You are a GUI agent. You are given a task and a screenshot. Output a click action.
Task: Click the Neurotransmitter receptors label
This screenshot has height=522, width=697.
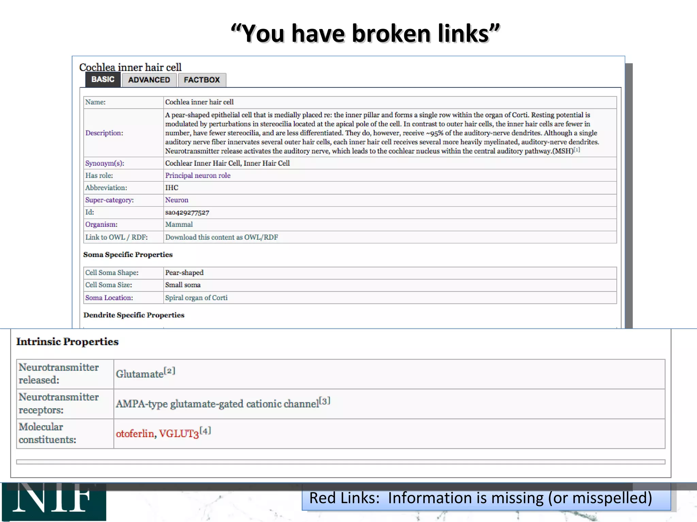coord(59,403)
